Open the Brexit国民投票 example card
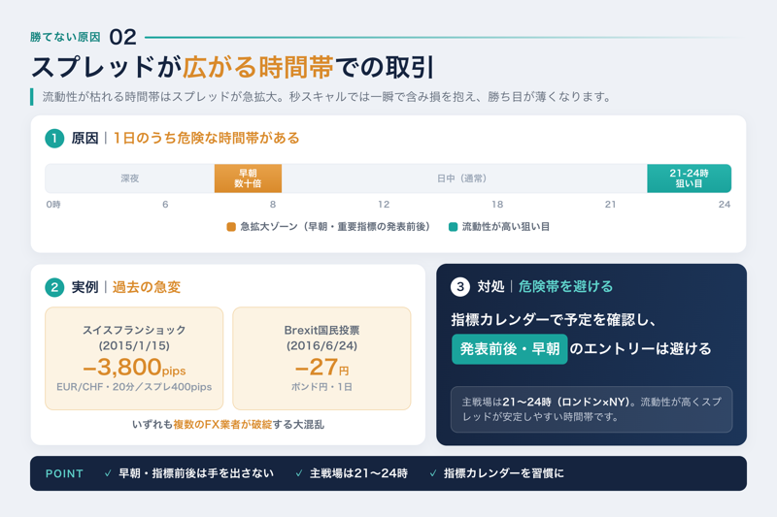Viewport: 777px width, 517px height. click(321, 358)
